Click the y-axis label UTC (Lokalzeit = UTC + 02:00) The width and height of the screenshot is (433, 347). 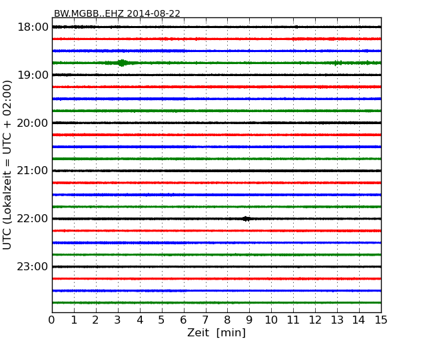[7, 165]
